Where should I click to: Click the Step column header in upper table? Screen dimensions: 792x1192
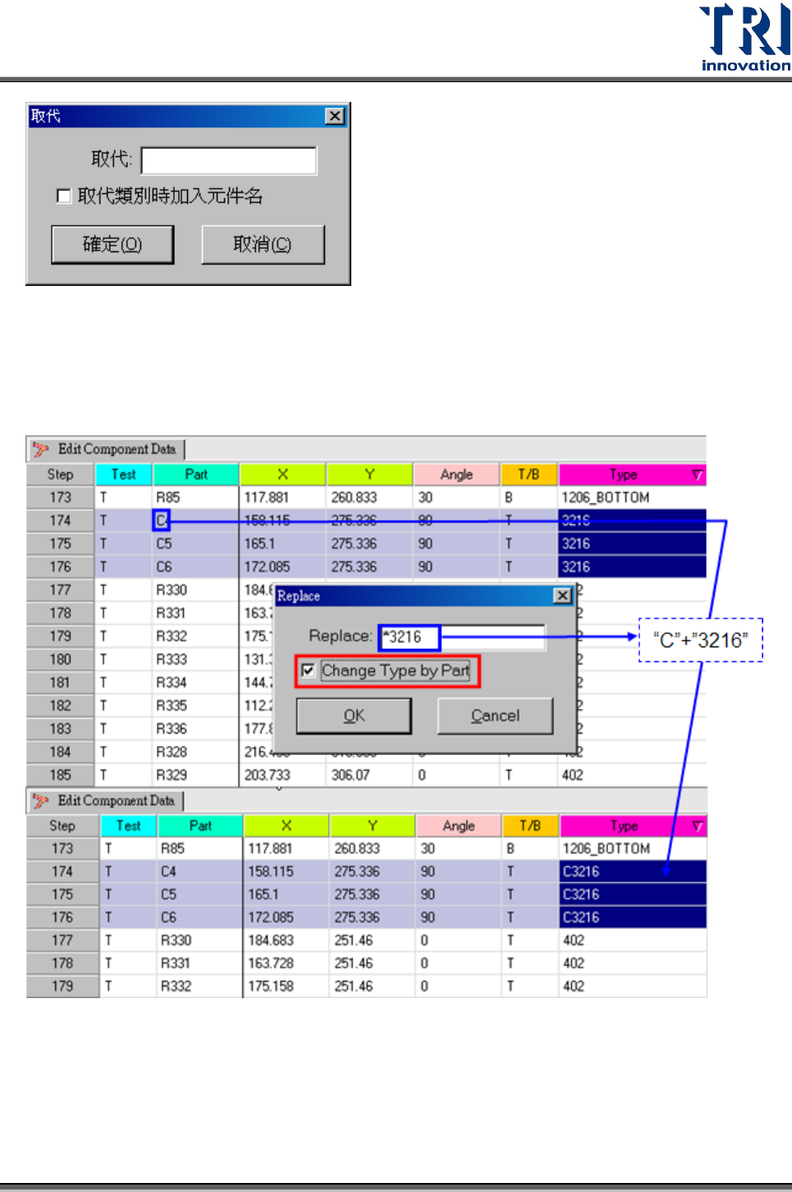tap(60, 475)
